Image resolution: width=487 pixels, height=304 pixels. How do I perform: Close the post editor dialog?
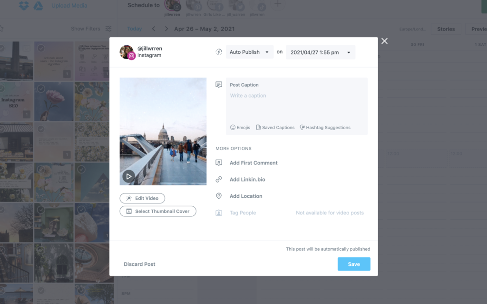[x=384, y=41]
